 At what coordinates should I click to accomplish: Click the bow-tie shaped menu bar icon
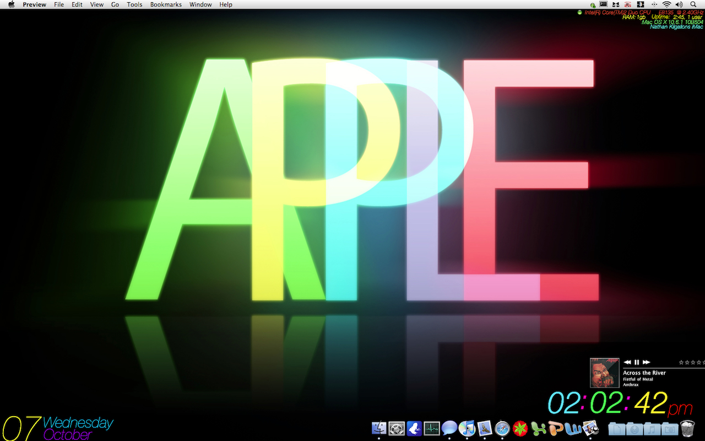(616, 4)
